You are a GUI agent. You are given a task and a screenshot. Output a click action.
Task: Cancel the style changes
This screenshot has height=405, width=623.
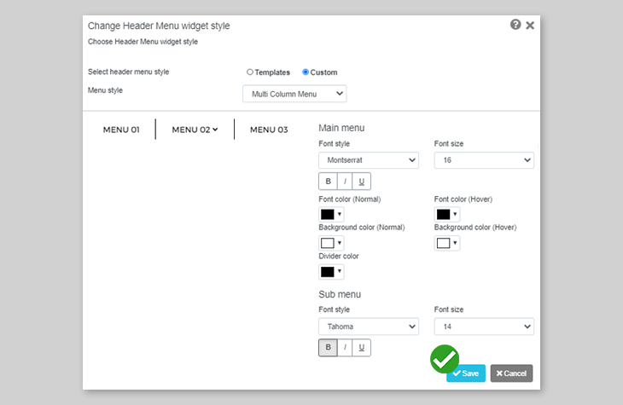[511, 373]
